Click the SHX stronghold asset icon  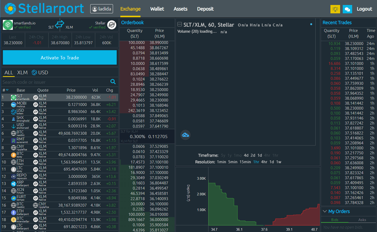(14, 119)
